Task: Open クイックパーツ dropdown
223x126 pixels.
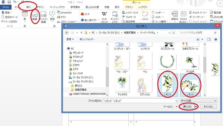Action: [198, 13]
